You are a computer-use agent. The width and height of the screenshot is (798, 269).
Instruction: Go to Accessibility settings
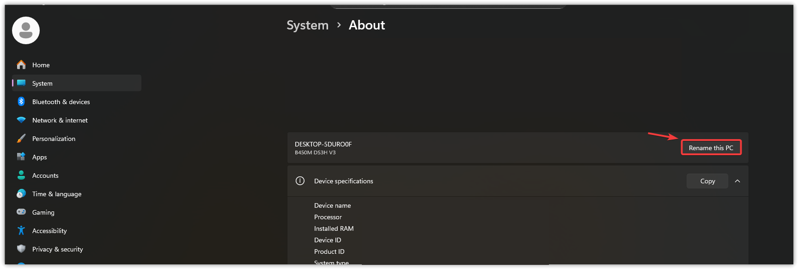coord(77,231)
